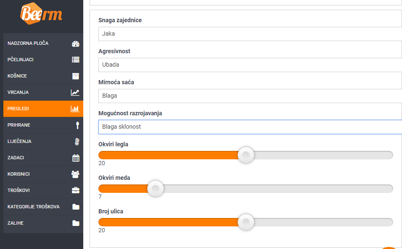Click the Broj ulica slider handle
Image resolution: width=402 pixels, height=249 pixels.
246,222
